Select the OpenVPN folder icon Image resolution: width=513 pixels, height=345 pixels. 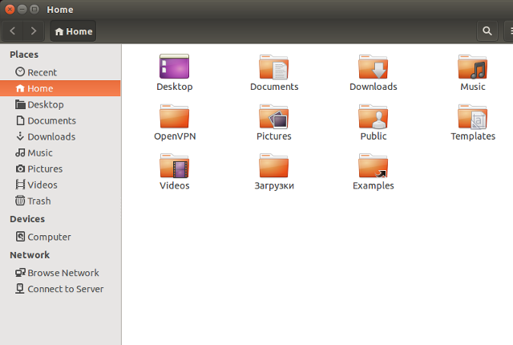coord(175,116)
